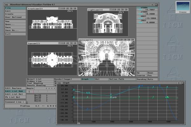Open the Command Line > entry
191x127 pixels.
coord(15,102)
